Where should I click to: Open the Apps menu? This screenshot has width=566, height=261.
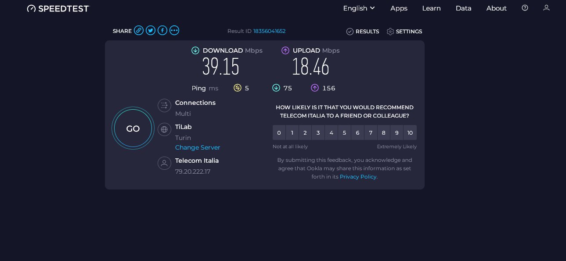[399, 8]
